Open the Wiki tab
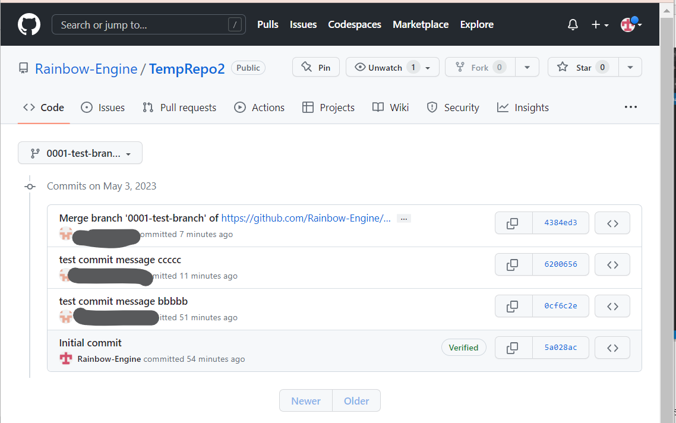This screenshot has height=423, width=676. pos(391,108)
